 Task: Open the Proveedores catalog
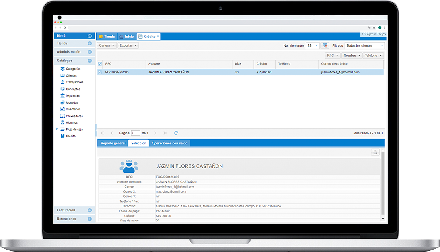tap(74, 116)
